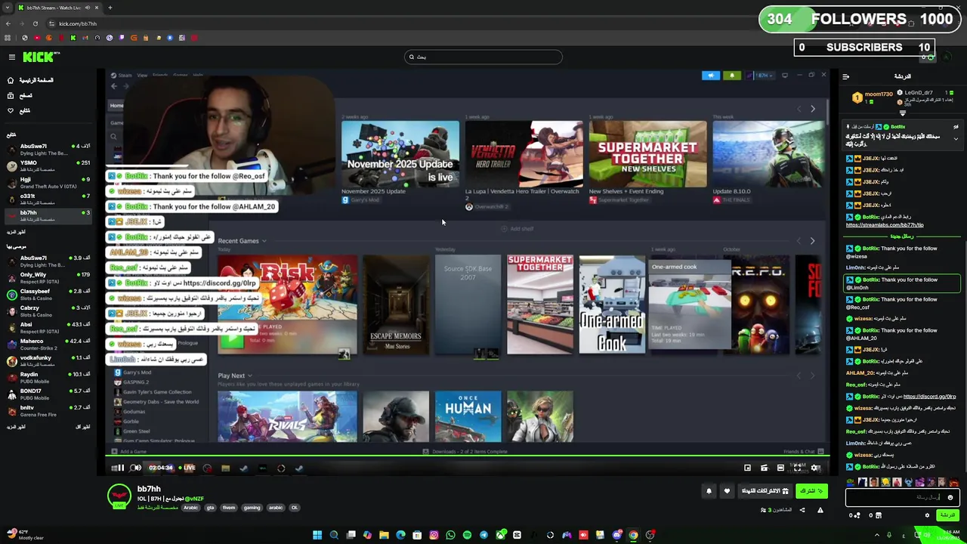Screen dimensions: 967x544
Task: Mute the stream volume icon
Action: (136, 468)
